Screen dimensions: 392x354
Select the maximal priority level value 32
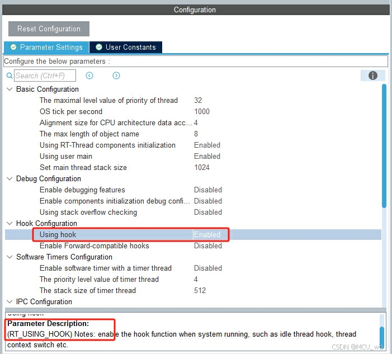coord(198,101)
